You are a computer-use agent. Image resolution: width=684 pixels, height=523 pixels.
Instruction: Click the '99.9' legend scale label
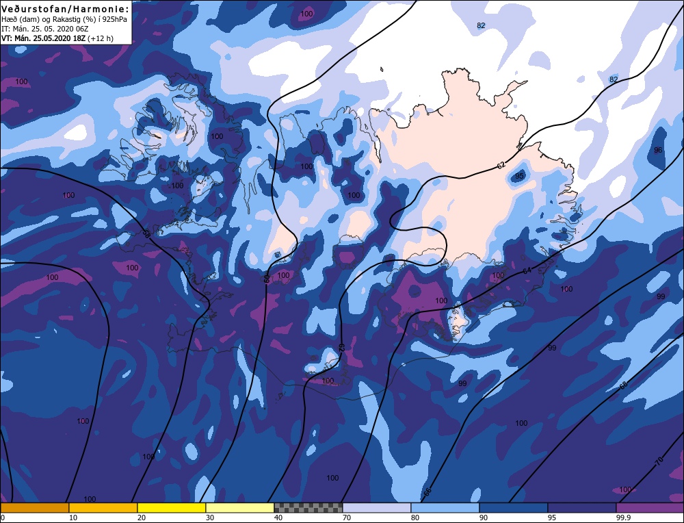(x=622, y=518)
